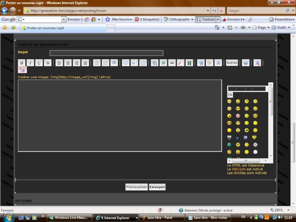
Task: Click the Ok button in the smilies panel
Action: [x=230, y=94]
